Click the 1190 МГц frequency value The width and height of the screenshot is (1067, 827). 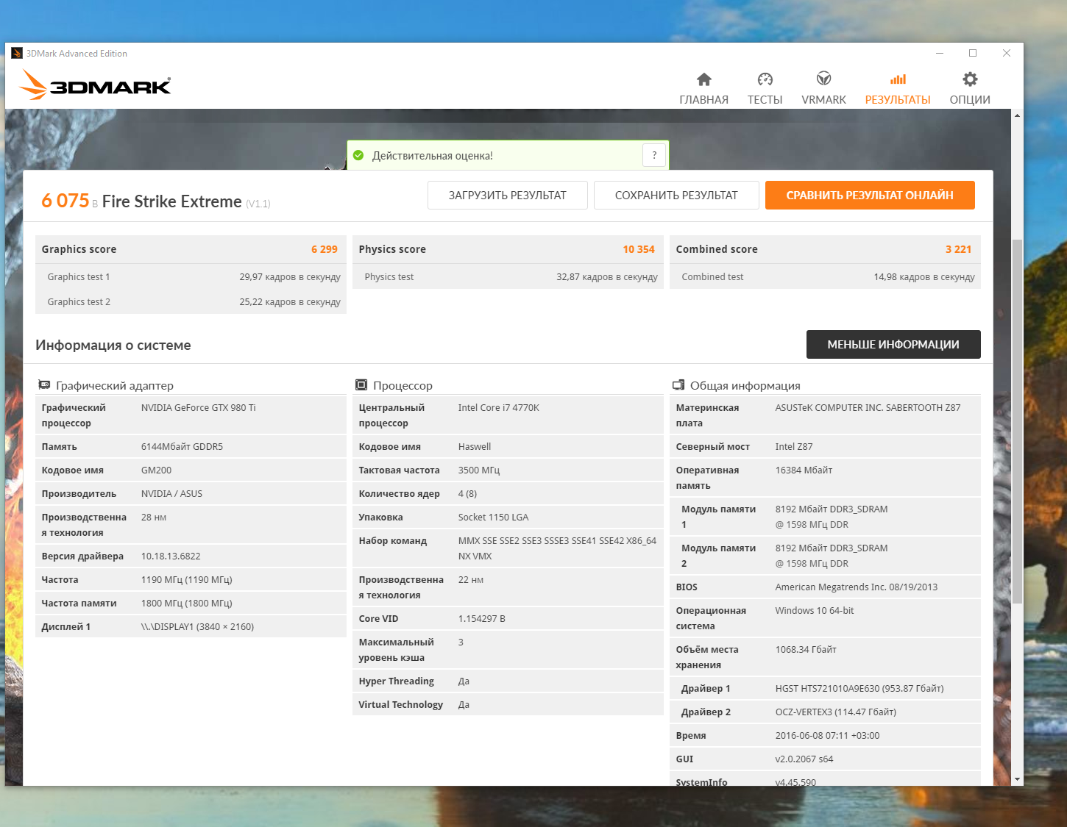pos(187,579)
